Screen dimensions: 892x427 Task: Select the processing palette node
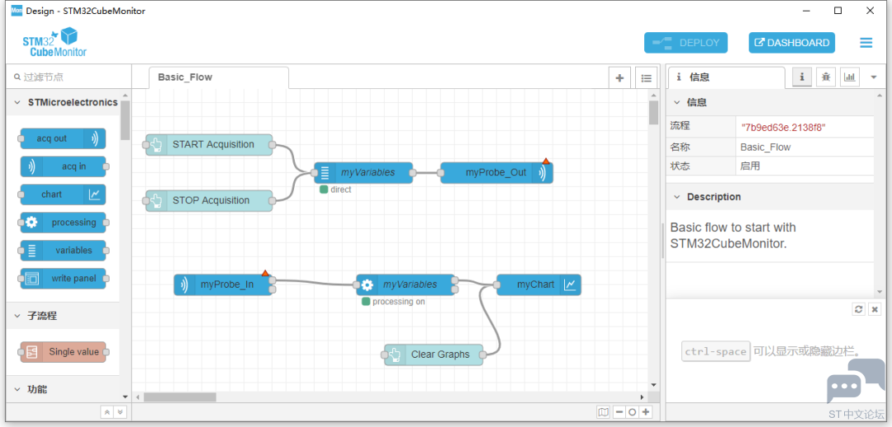pos(63,223)
